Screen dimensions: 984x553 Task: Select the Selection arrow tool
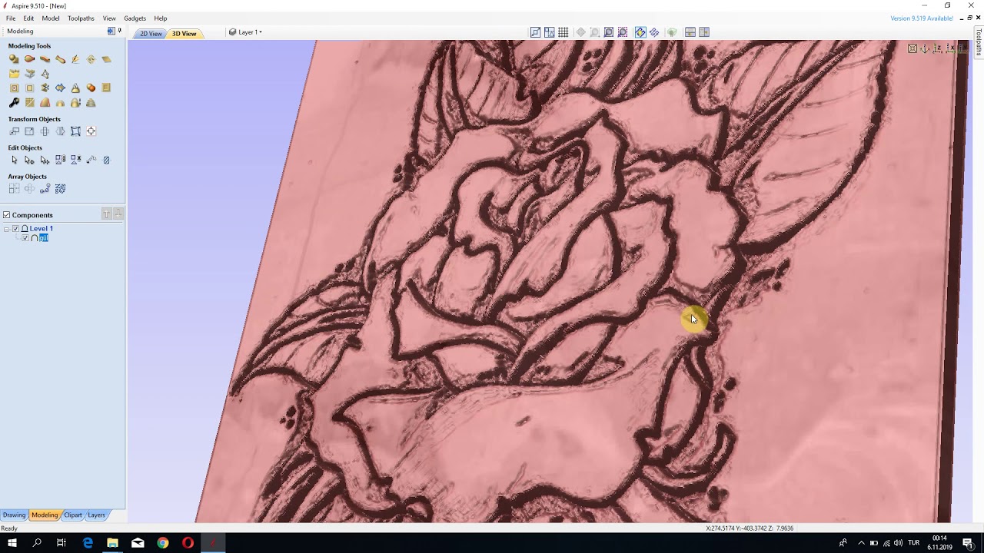14,160
